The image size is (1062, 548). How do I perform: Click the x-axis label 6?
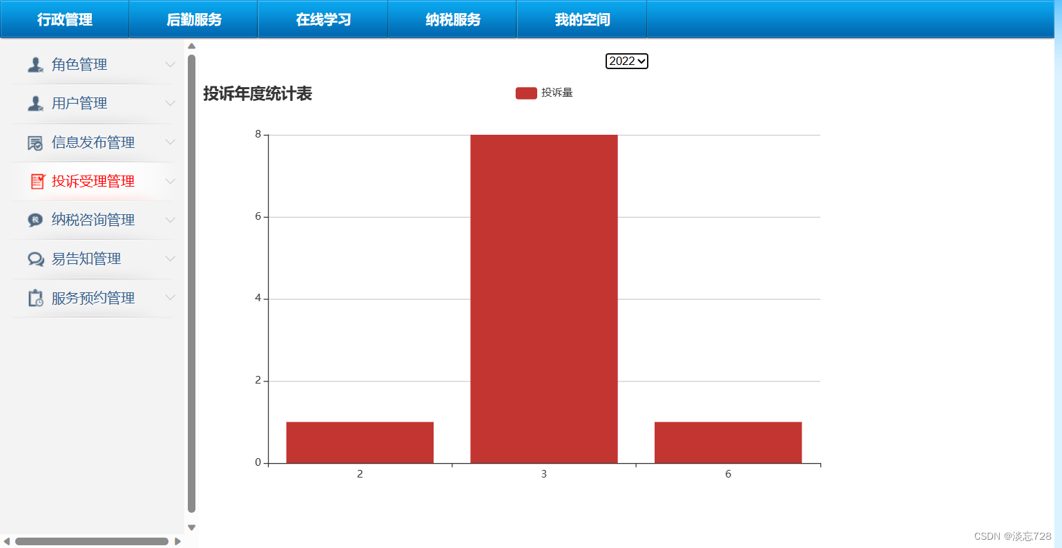click(x=728, y=473)
